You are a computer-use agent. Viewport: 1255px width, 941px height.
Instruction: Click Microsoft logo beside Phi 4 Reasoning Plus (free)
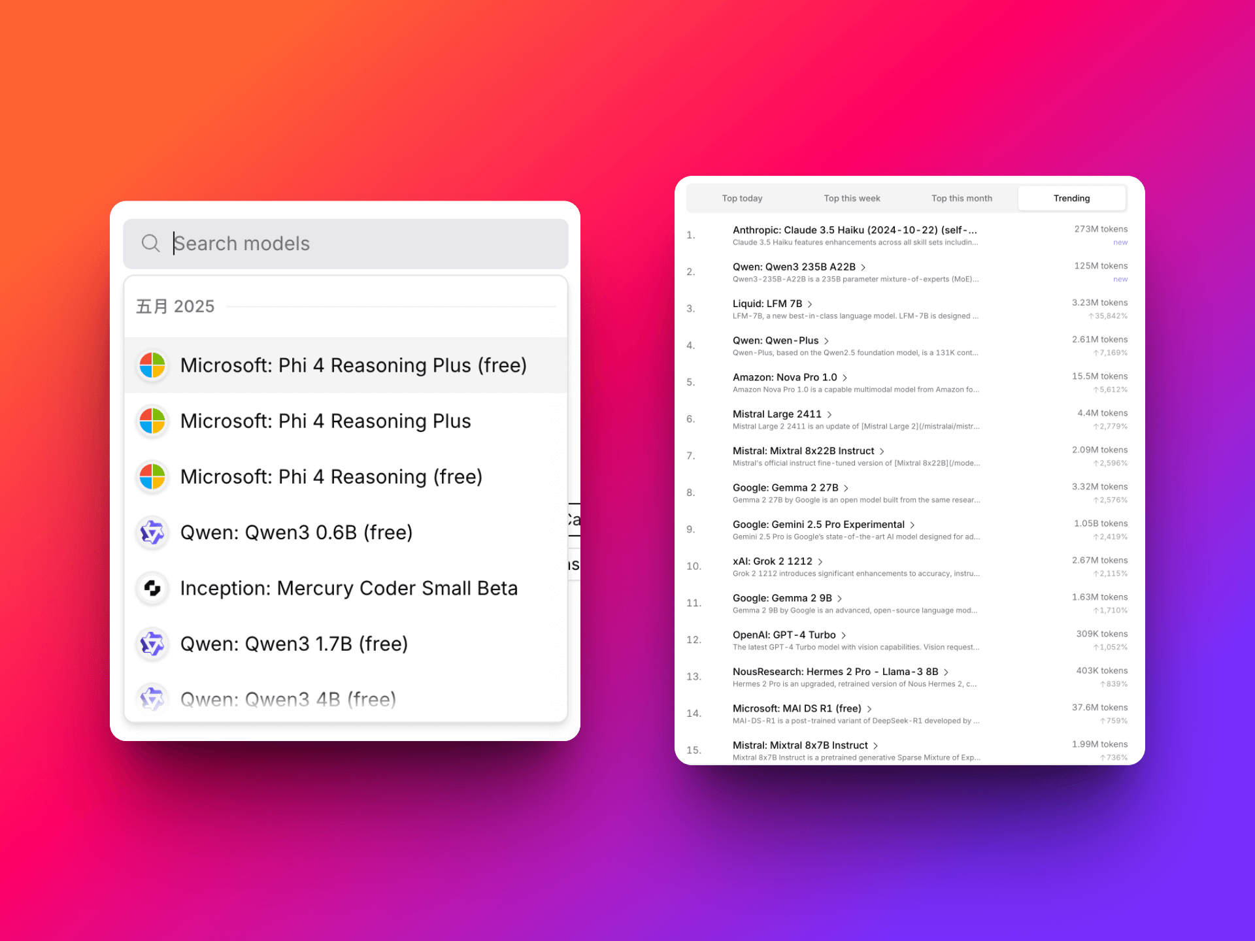152,365
